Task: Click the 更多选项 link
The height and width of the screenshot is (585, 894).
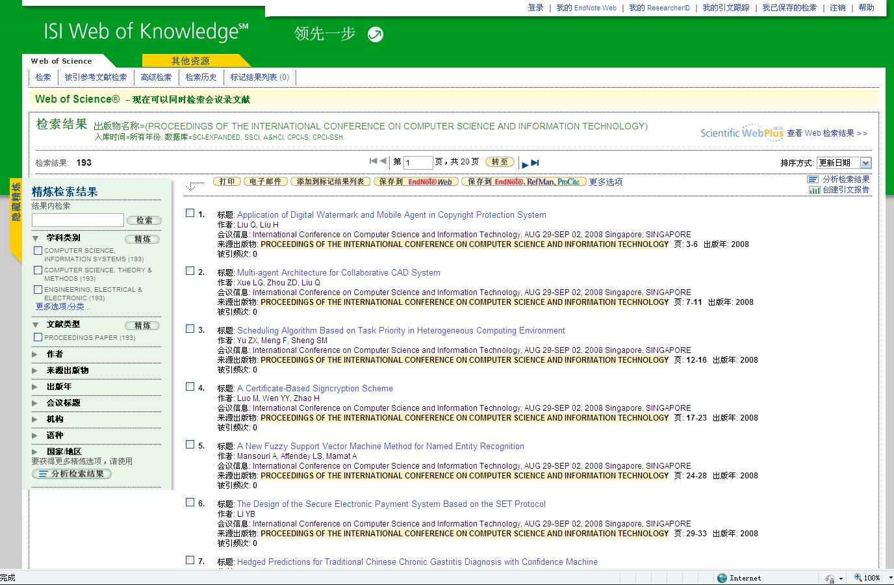Action: 606,182
